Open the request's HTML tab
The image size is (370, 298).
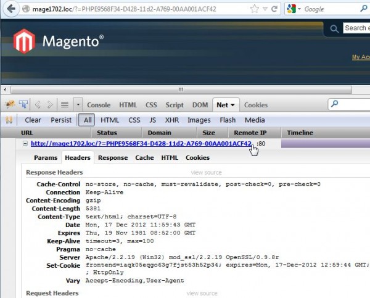coord(170,158)
